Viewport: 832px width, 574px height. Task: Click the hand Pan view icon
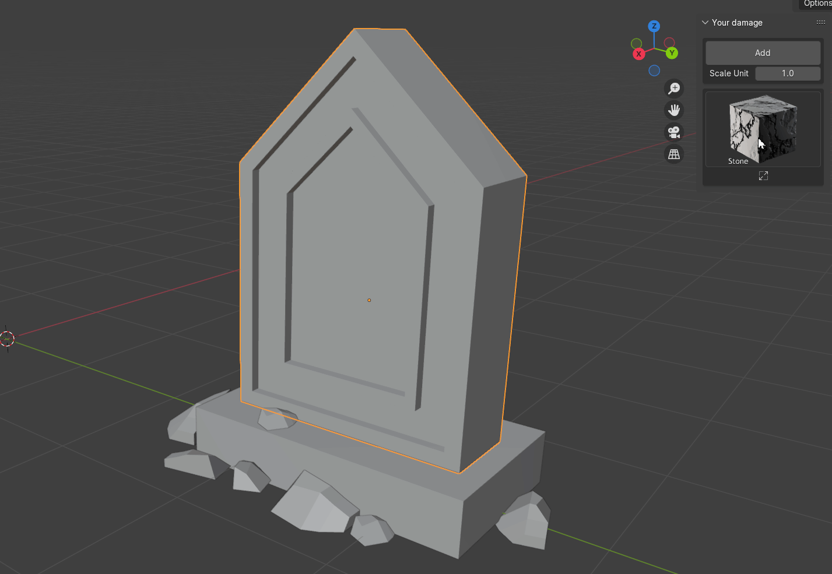tap(674, 110)
